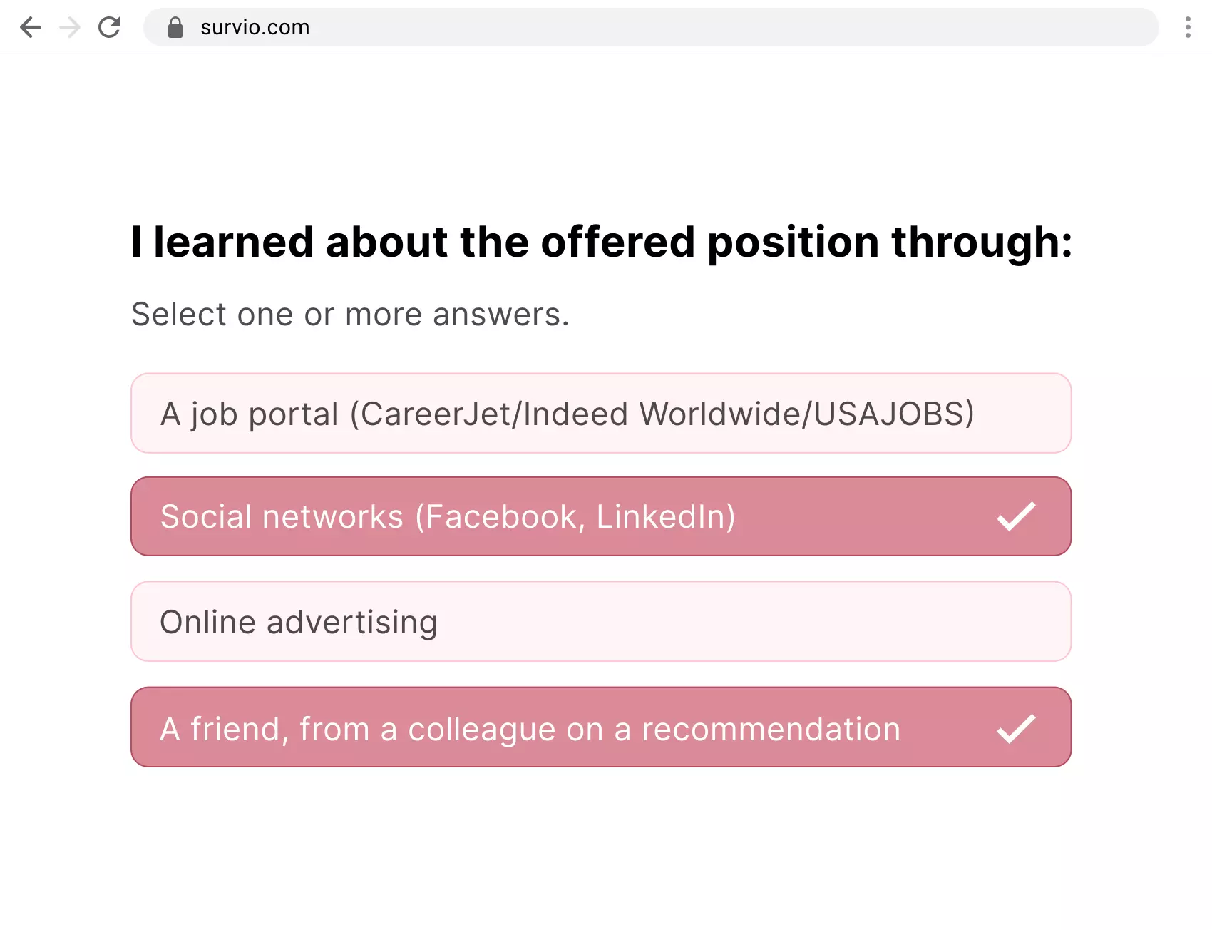The image size is (1212, 930).
Task: Click the browser forward arrow
Action: point(69,27)
